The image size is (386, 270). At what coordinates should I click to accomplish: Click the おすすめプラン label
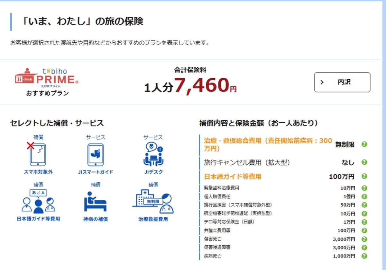(x=47, y=93)
